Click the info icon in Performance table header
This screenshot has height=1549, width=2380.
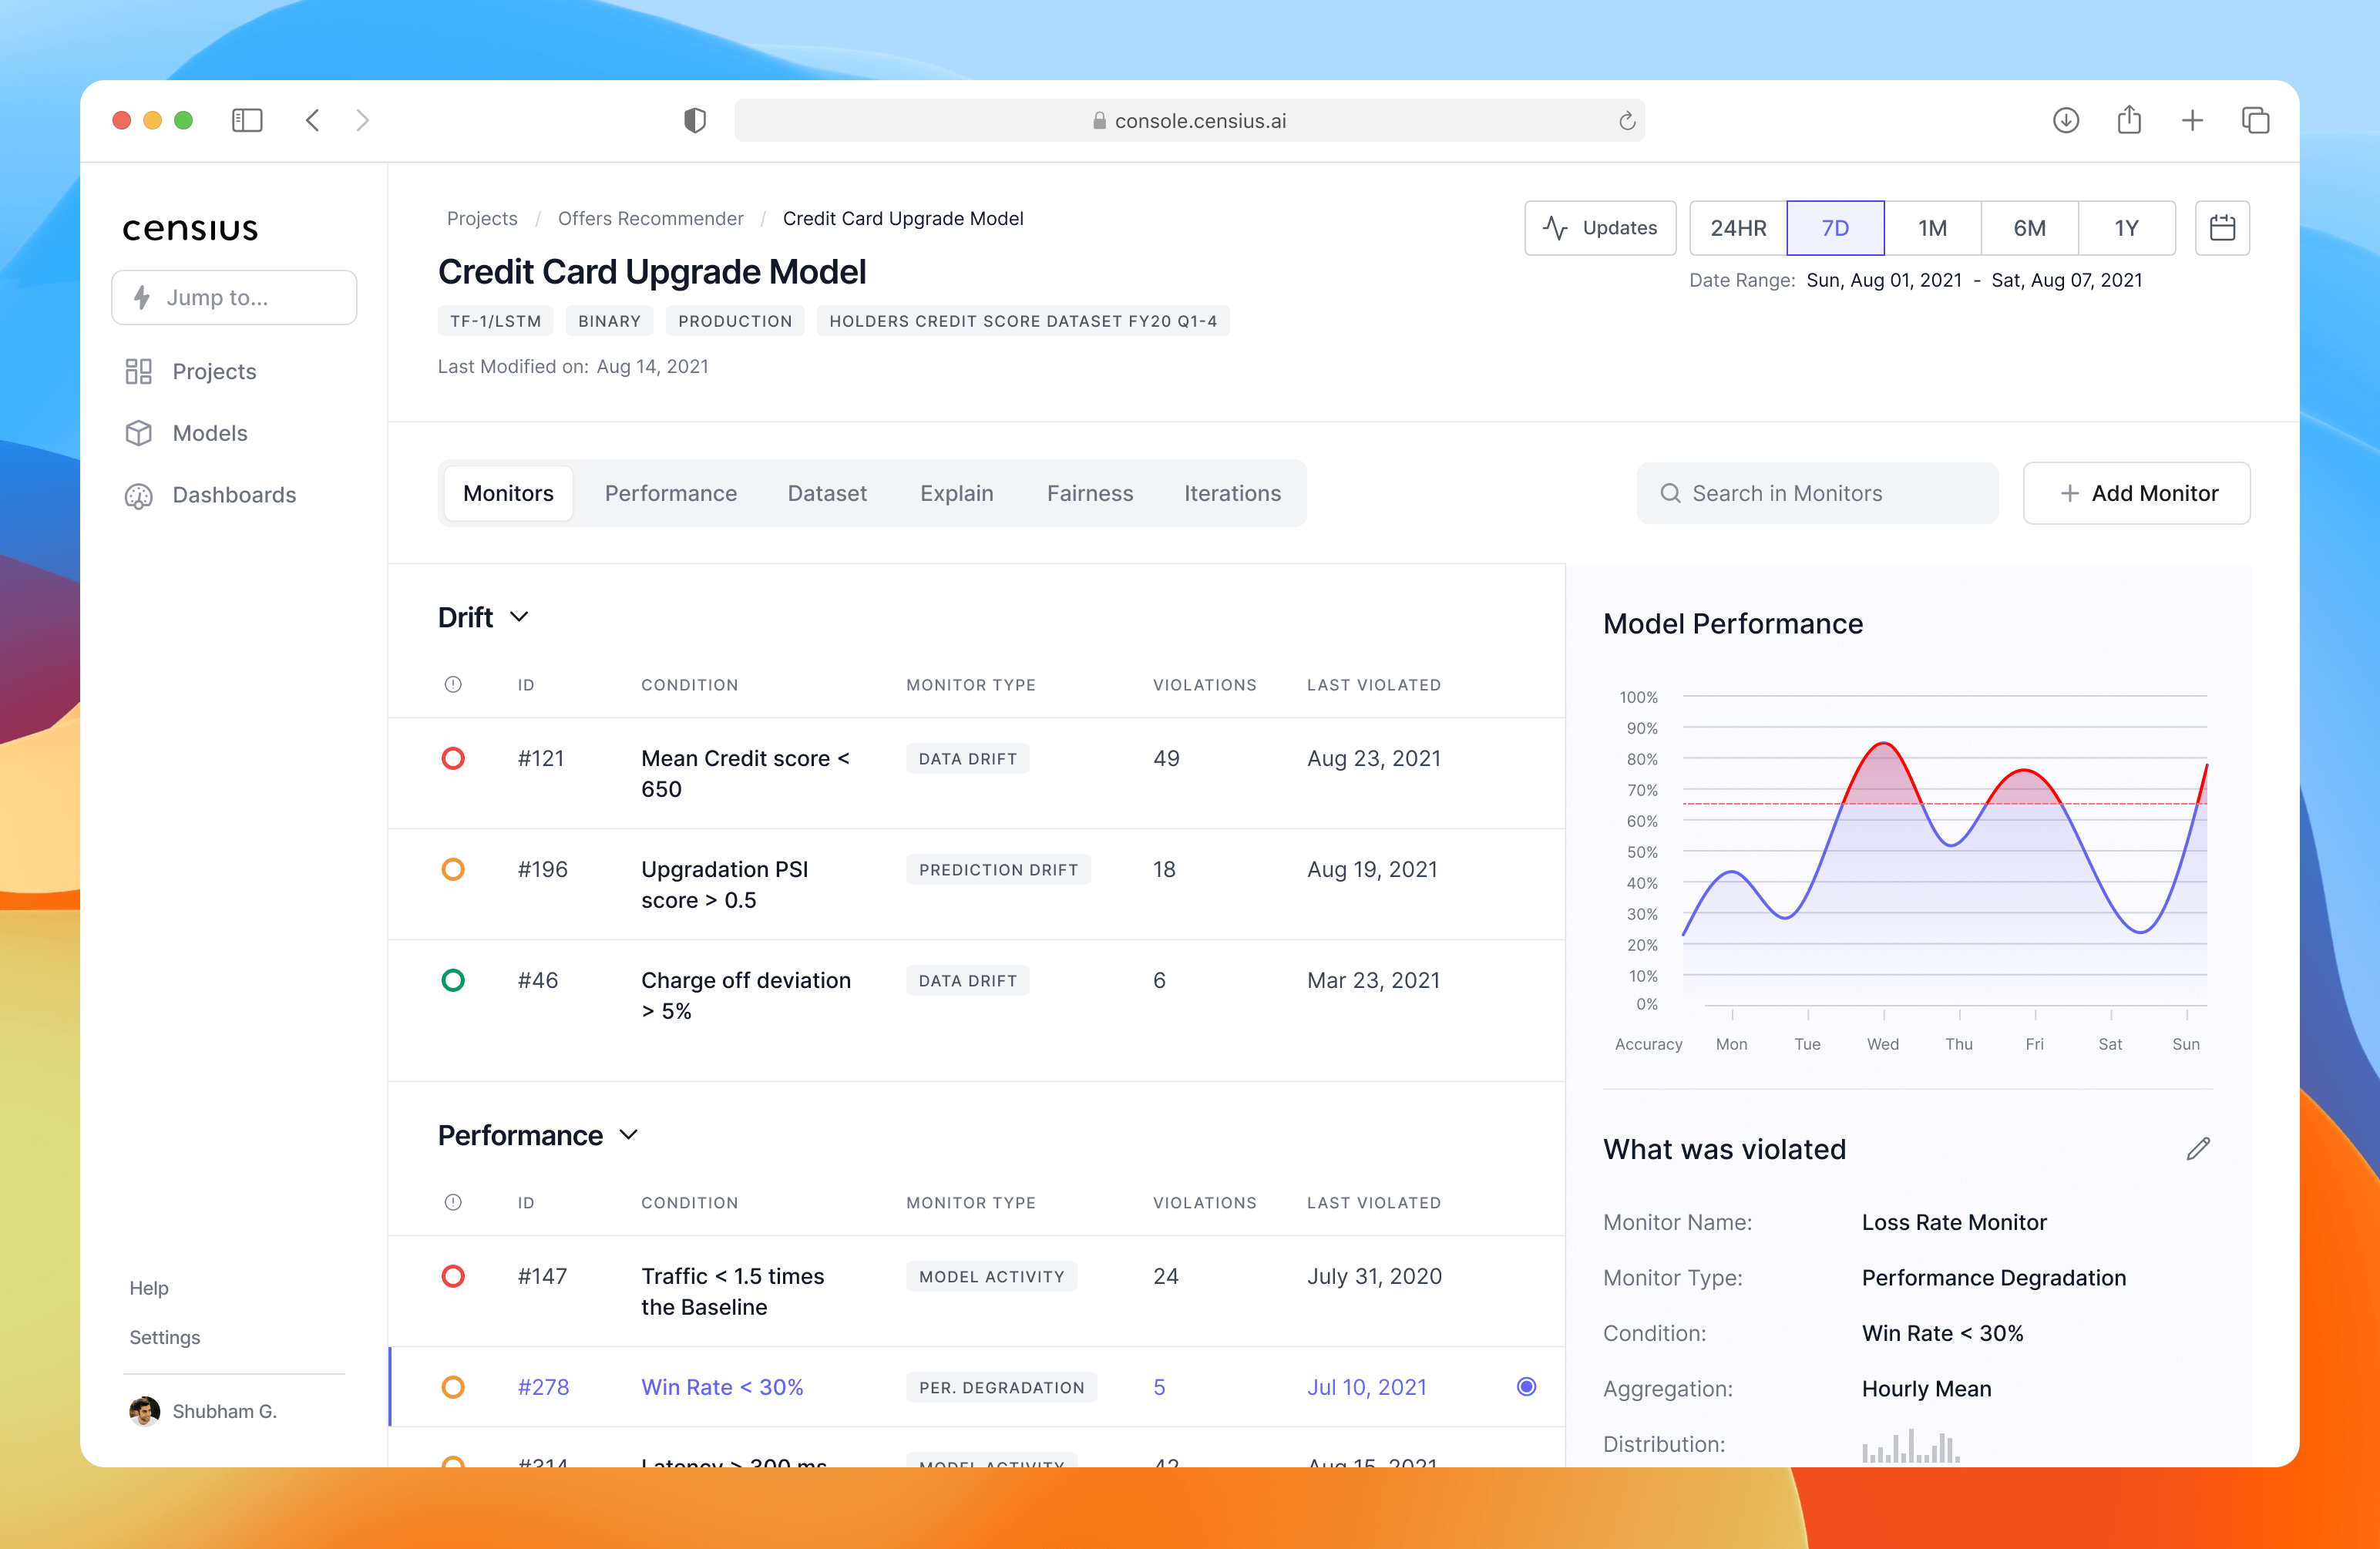[x=453, y=1202]
